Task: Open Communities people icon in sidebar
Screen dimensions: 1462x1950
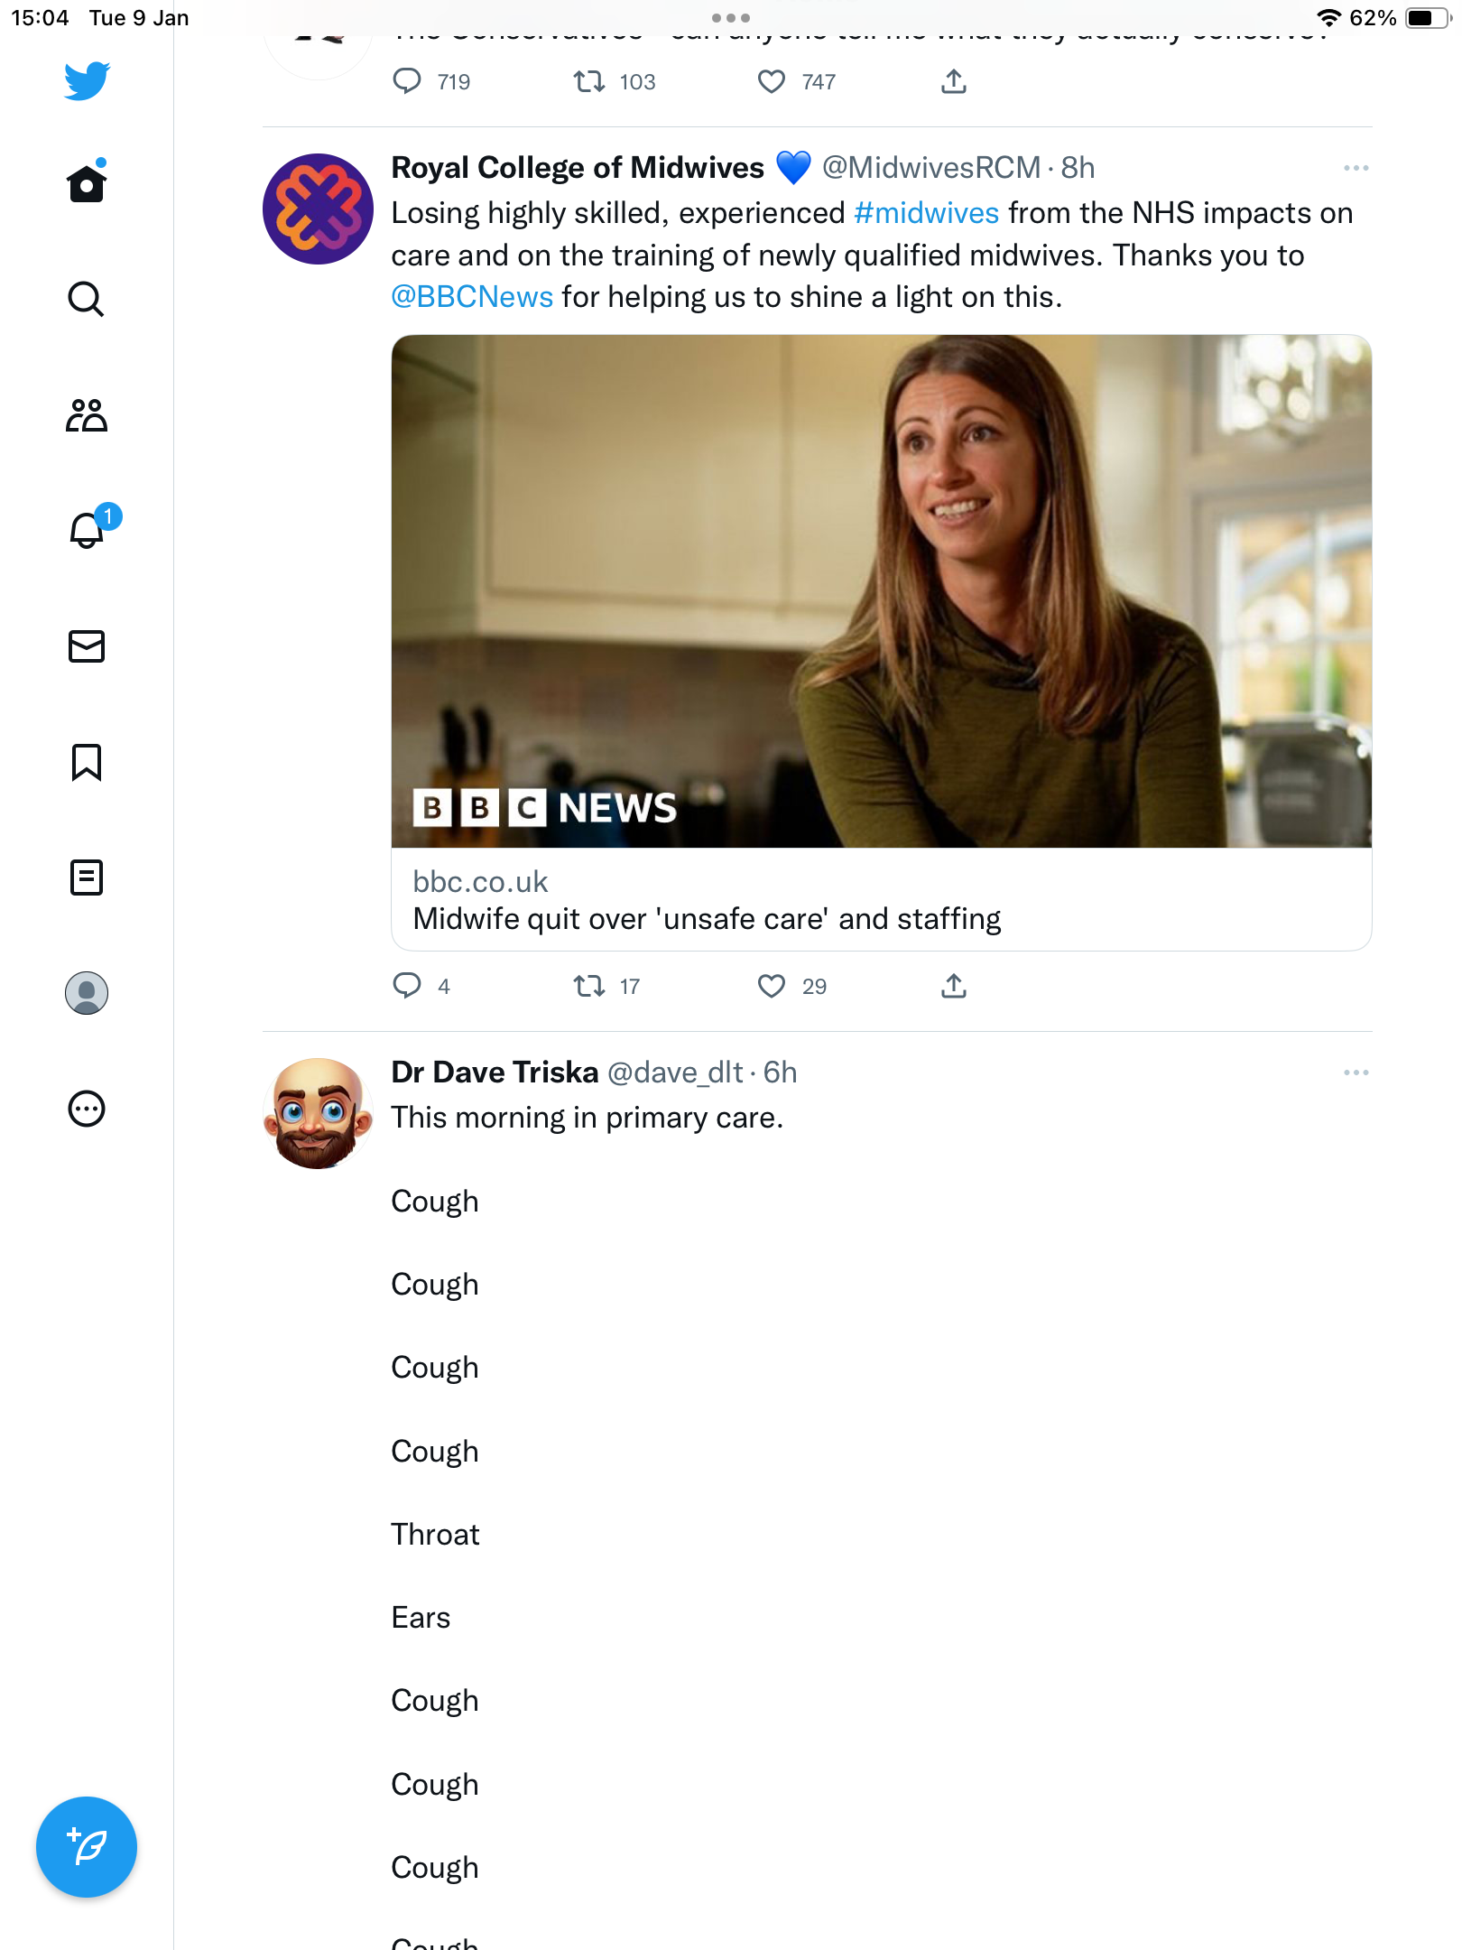Action: 87,415
